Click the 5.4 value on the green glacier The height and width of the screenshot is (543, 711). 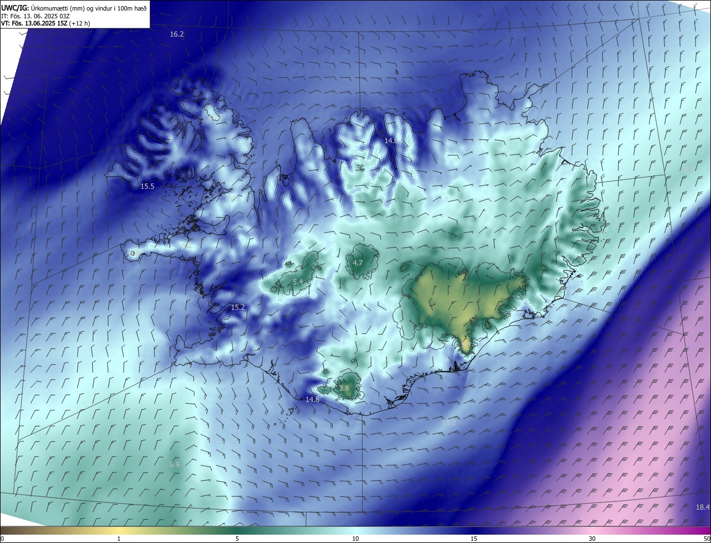click(298, 282)
